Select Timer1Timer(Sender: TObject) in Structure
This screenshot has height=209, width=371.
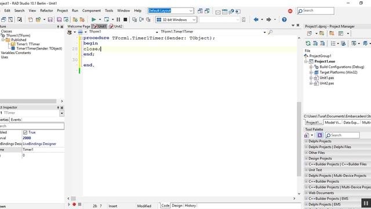click(x=39, y=49)
